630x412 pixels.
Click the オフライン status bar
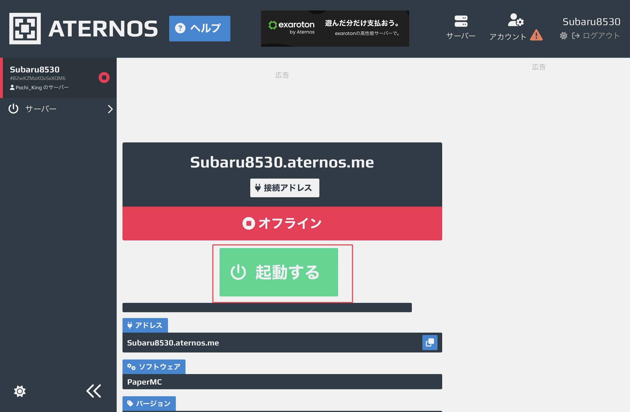pyautogui.click(x=282, y=224)
